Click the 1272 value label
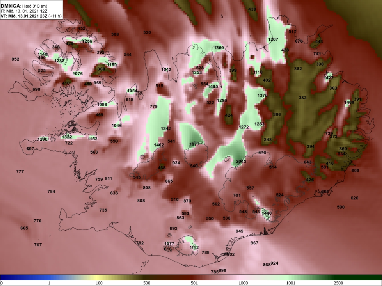 (244, 127)
